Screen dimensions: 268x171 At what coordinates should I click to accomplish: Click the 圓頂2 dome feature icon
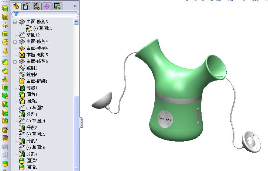point(22,161)
